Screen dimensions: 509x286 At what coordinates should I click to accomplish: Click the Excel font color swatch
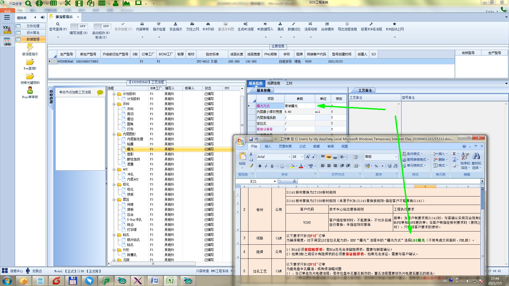[x=301, y=166]
